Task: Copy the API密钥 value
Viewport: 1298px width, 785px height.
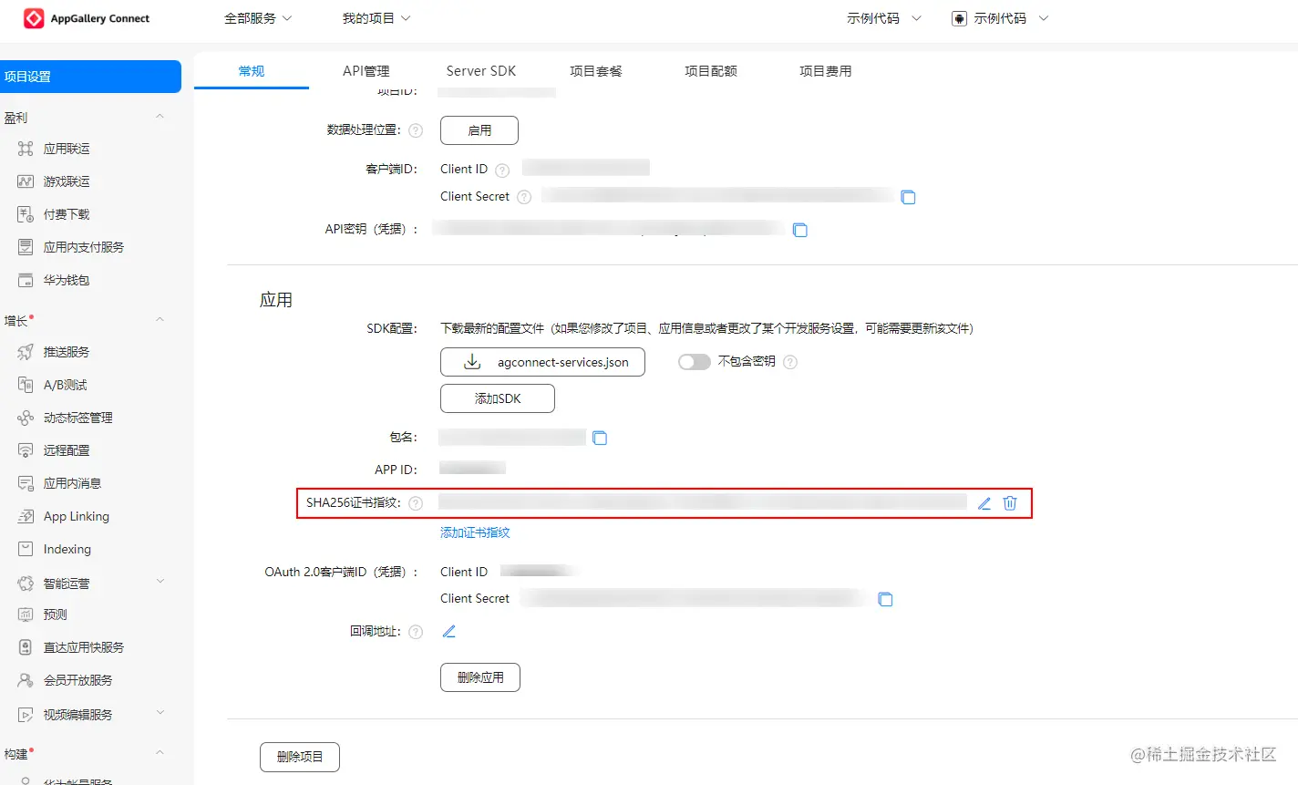Action: point(799,230)
